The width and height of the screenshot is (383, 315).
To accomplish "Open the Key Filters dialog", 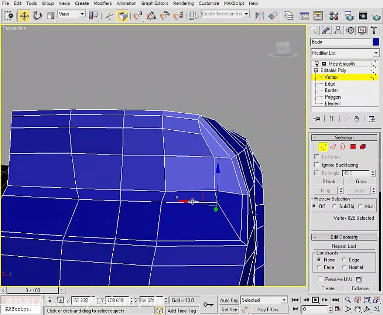I will pyautogui.click(x=270, y=309).
